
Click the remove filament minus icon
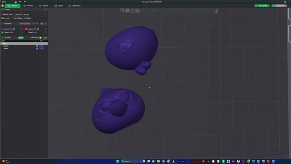[37, 24]
